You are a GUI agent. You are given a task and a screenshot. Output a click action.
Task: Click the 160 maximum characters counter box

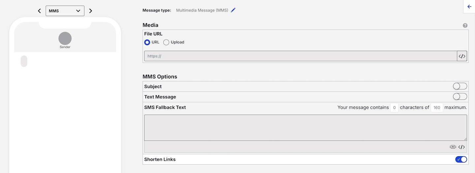pyautogui.click(x=437, y=107)
